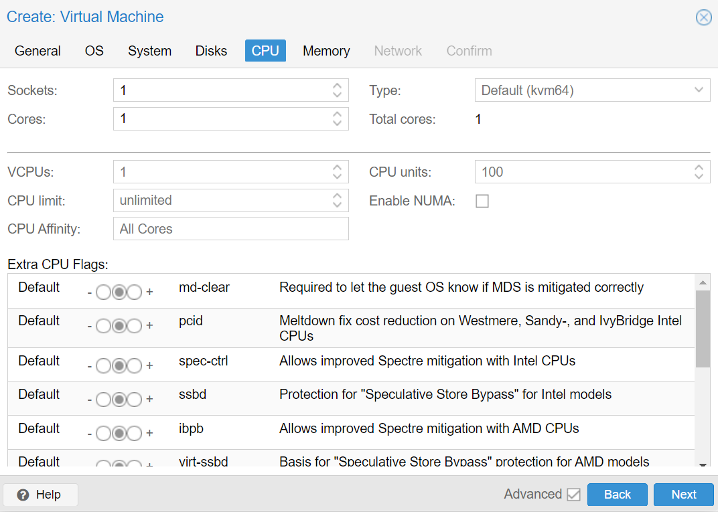Open the Disks tab
The height and width of the screenshot is (512, 718).
click(x=211, y=51)
